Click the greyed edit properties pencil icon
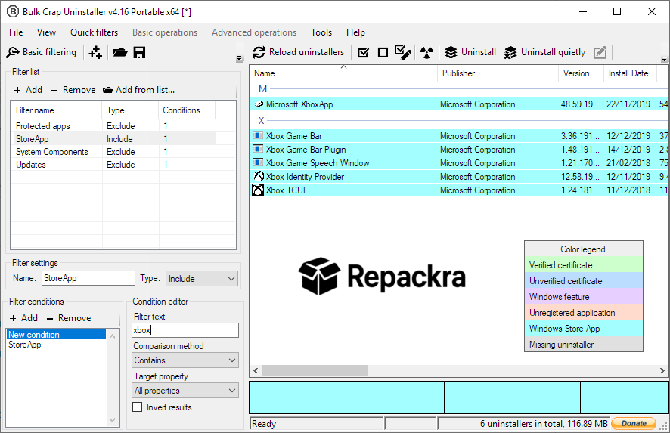 pyautogui.click(x=600, y=53)
